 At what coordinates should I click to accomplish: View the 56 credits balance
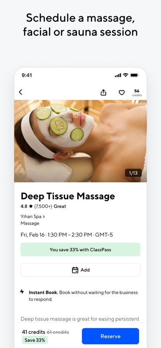coord(137,93)
